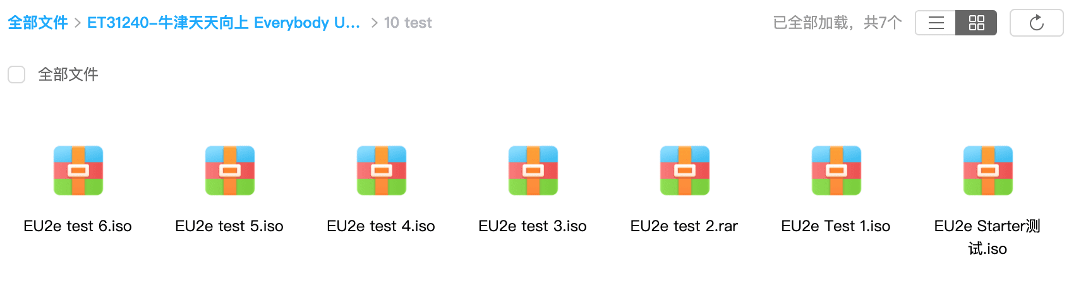Click the 10 test breadcrumb item

coord(408,23)
